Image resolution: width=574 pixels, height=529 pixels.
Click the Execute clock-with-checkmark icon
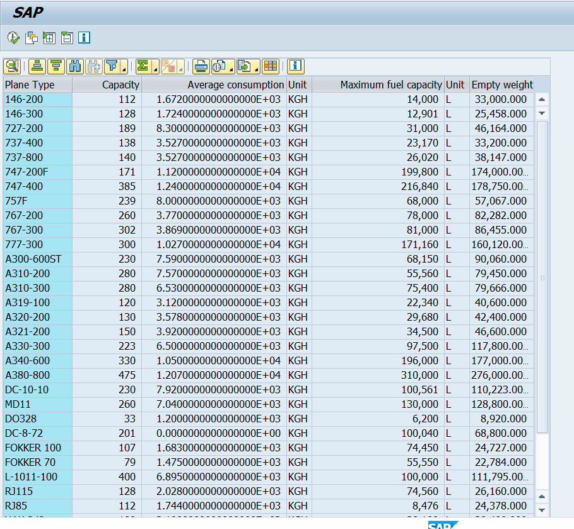[13, 38]
